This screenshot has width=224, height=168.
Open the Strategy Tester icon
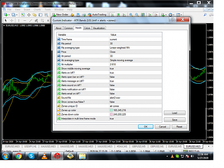tap(46, 15)
